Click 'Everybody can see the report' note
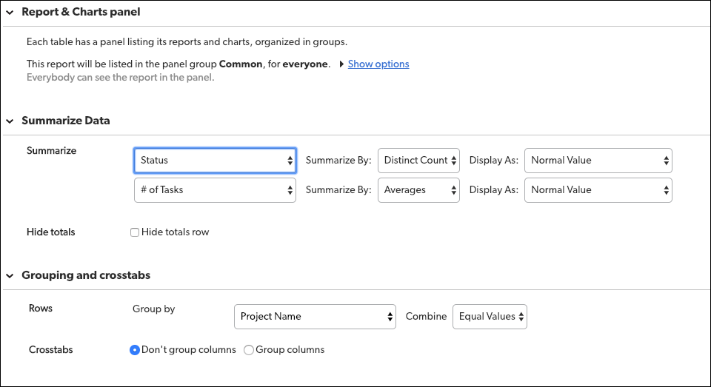711x387 pixels. point(120,78)
